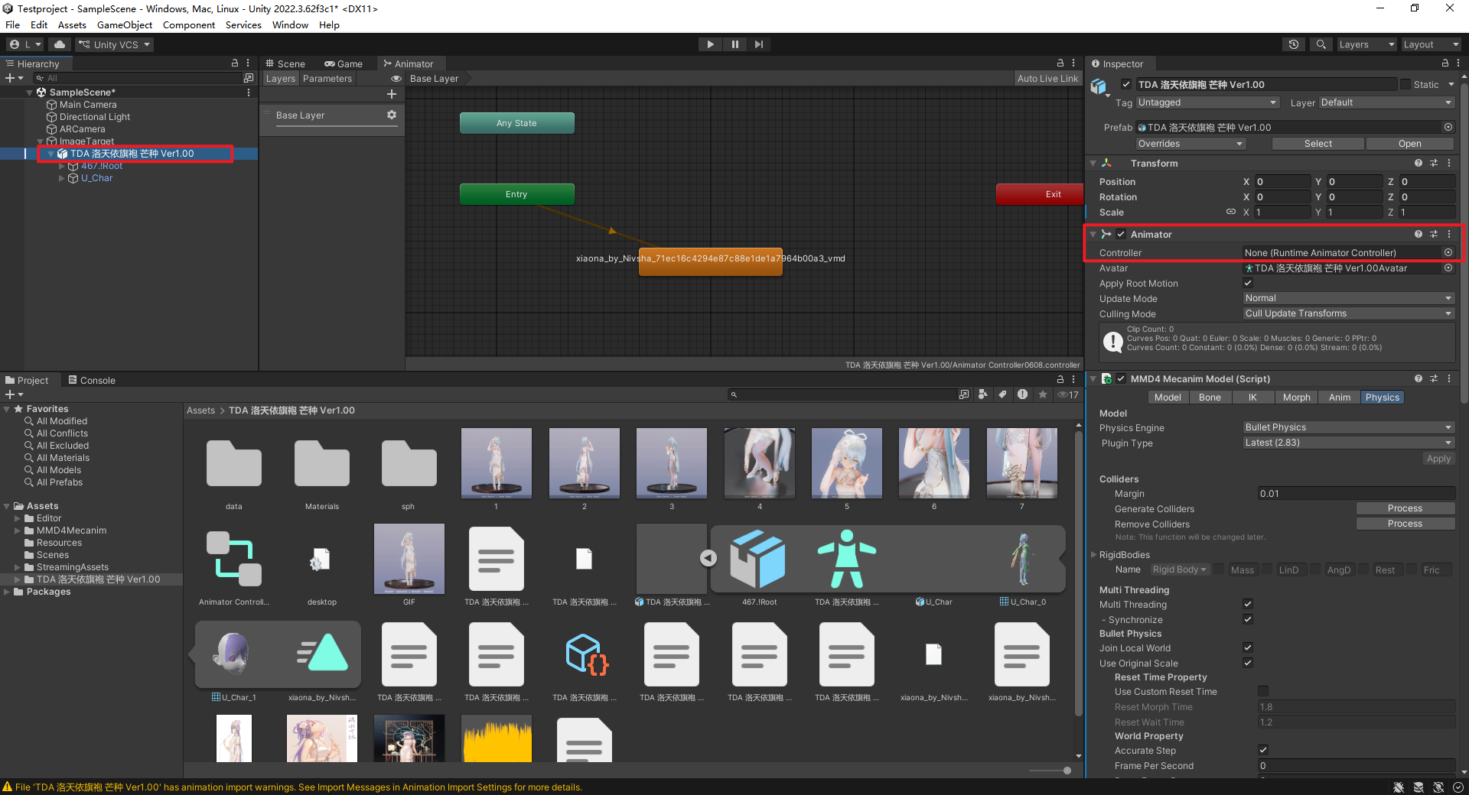Switch to the Parameters tab in Animator
Viewport: 1469px width, 795px height.
tap(327, 79)
